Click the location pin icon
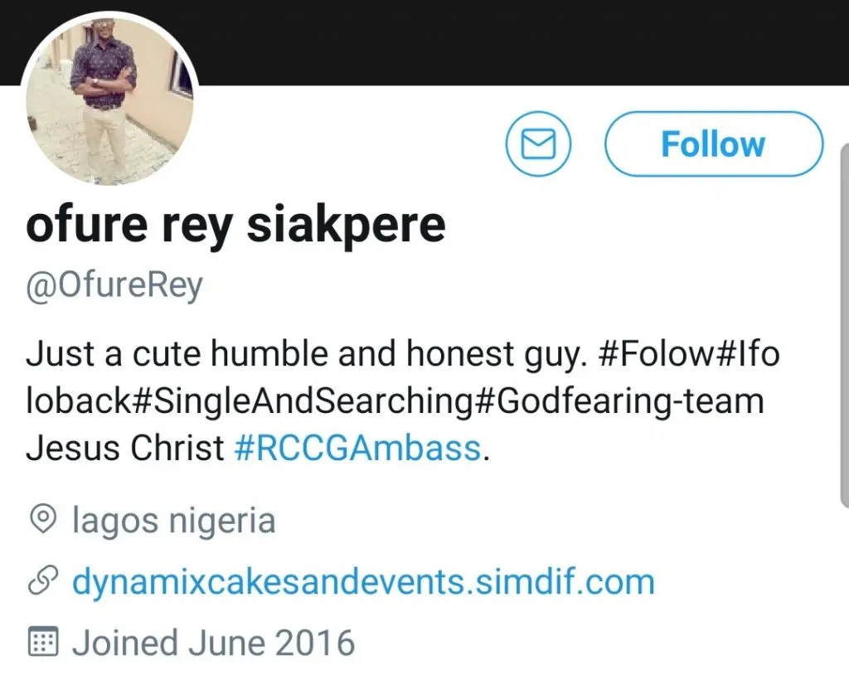The width and height of the screenshot is (849, 689). click(42, 521)
